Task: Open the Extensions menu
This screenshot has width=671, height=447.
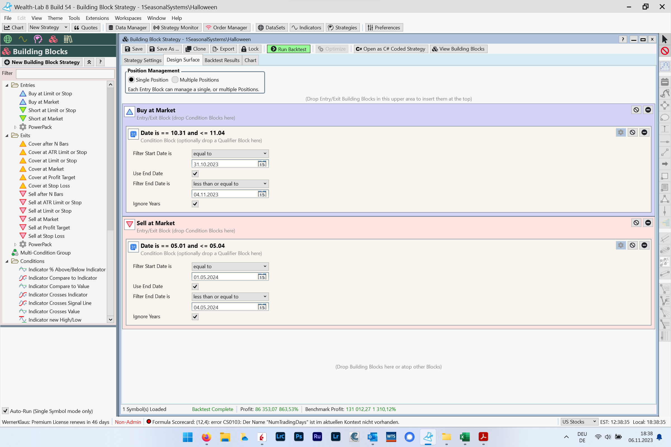Action: click(x=97, y=18)
